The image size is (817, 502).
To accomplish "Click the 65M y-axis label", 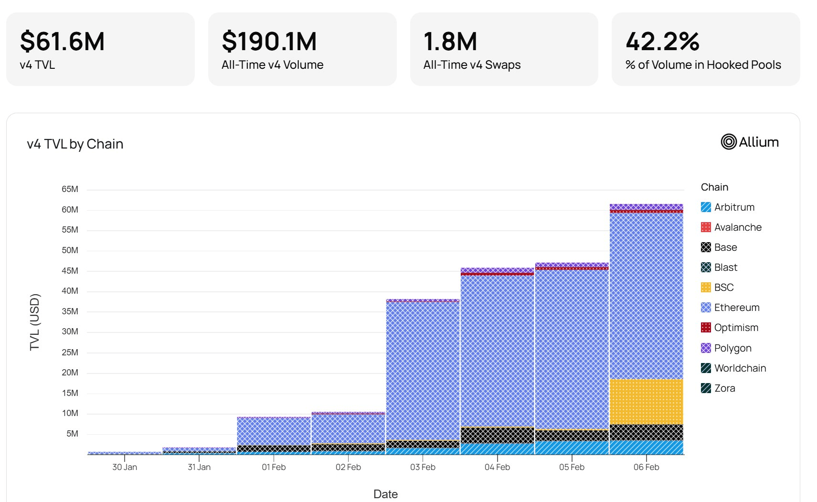I will coord(70,189).
